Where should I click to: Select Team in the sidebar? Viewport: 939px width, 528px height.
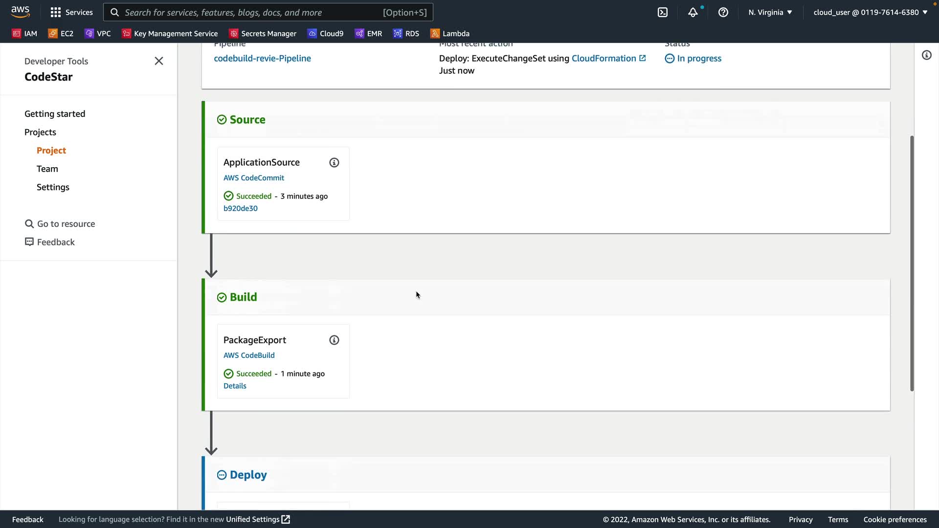(47, 169)
